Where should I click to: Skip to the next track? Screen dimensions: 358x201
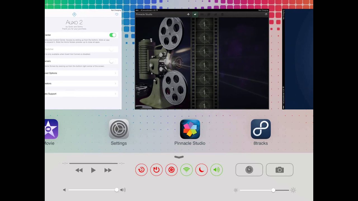pyautogui.click(x=108, y=170)
